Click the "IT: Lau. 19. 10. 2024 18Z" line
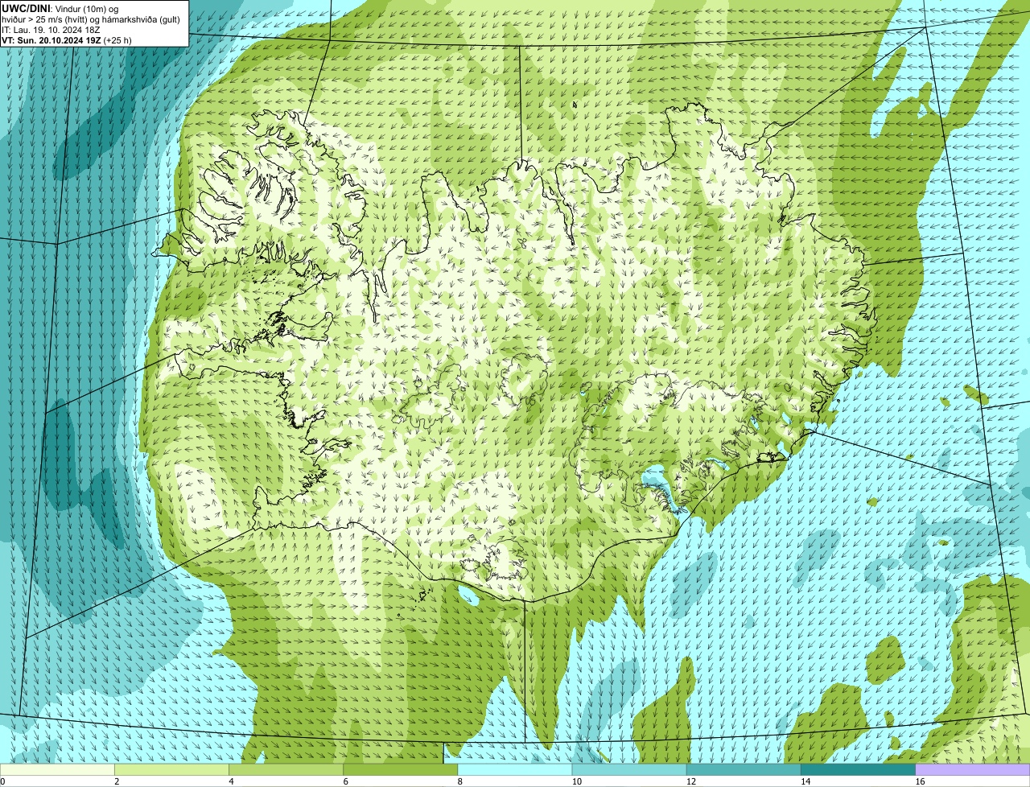1030x787 pixels. coord(51,30)
